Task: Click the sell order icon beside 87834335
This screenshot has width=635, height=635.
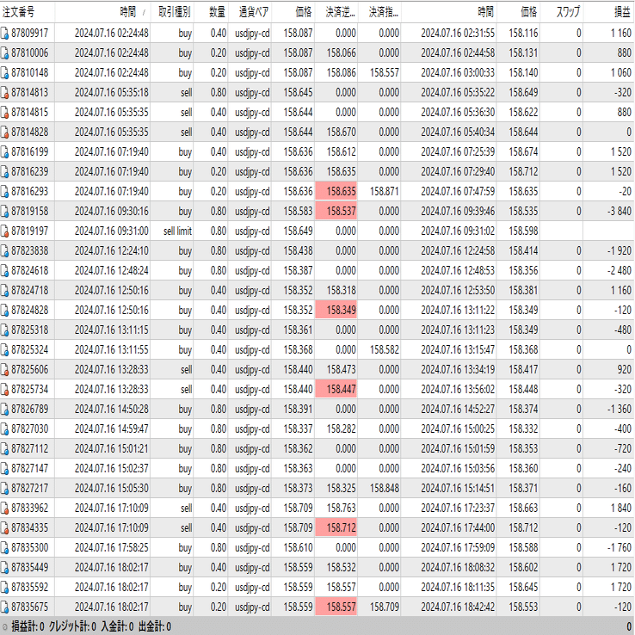Action: tap(4, 528)
